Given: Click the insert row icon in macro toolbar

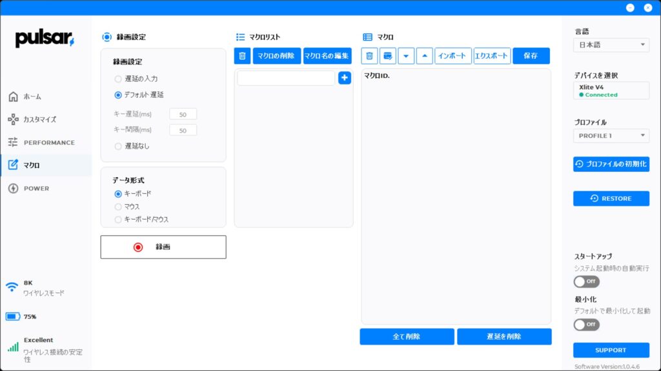Looking at the screenshot, I should (x=388, y=56).
